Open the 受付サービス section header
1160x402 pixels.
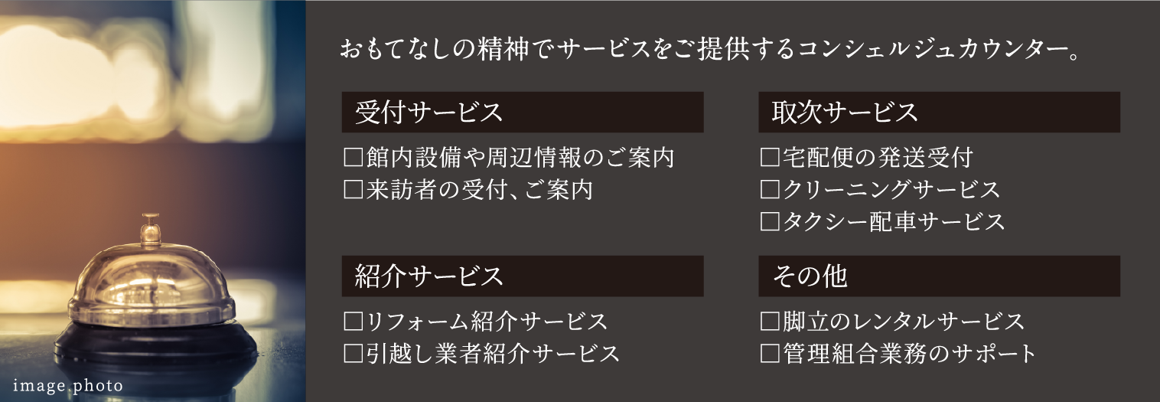522,113
